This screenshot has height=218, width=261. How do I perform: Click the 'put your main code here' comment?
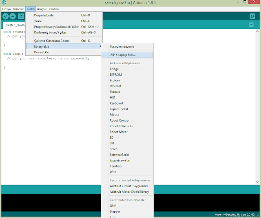click(49, 59)
